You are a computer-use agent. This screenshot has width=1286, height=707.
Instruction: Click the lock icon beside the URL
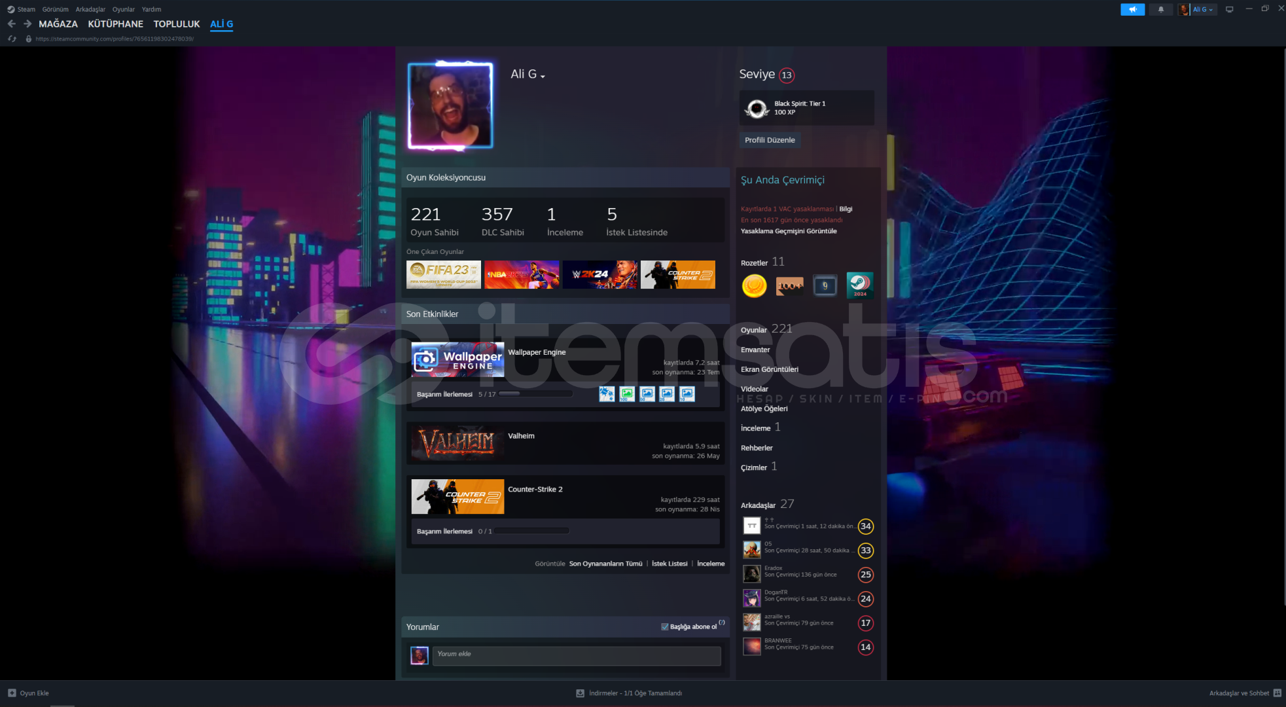coord(28,39)
